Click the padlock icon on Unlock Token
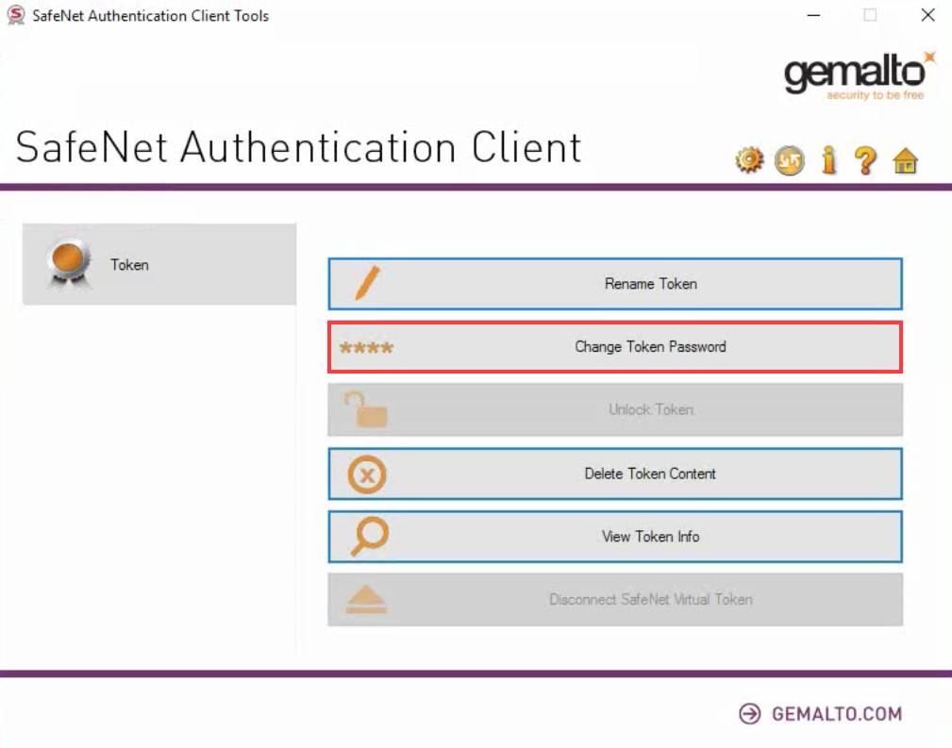952x748 pixels. (365, 410)
